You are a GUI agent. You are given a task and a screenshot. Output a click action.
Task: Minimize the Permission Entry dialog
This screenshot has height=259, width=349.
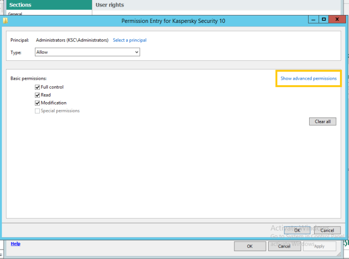point(314,19)
